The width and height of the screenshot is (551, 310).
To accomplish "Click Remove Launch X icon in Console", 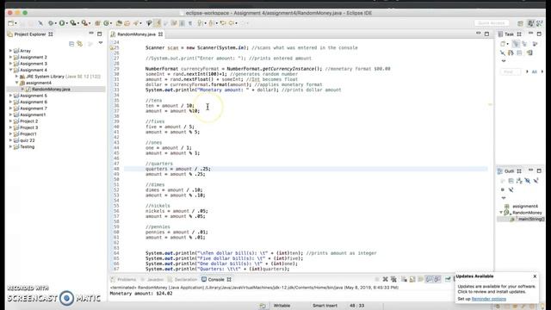I will click(x=386, y=279).
